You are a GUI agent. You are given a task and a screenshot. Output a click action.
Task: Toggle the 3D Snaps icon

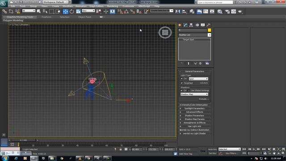pyautogui.click(x=120, y=12)
